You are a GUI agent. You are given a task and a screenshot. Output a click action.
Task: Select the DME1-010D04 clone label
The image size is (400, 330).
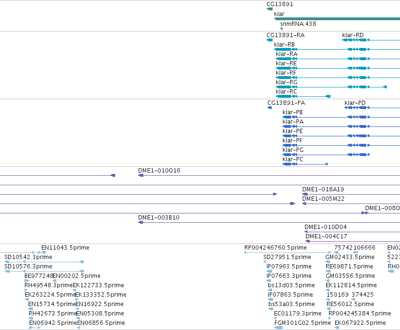click(x=326, y=227)
